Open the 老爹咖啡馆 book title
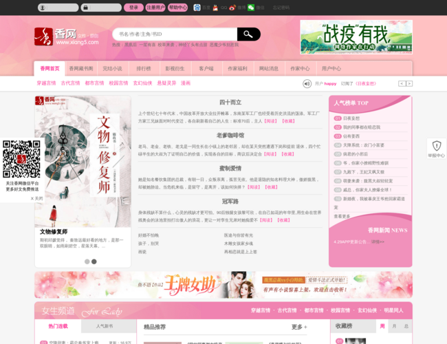 (x=230, y=136)
